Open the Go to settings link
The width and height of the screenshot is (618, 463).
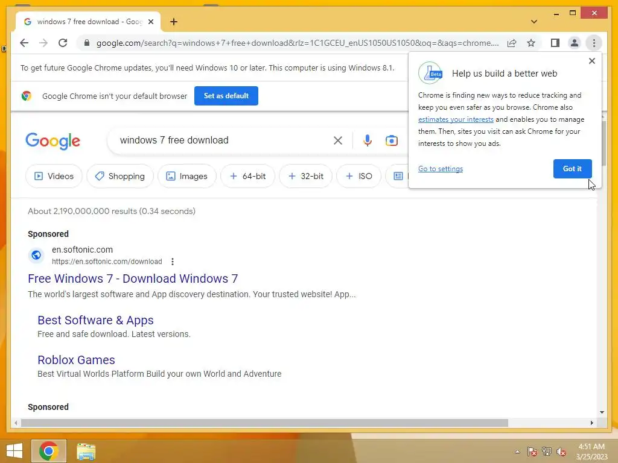[440, 169]
